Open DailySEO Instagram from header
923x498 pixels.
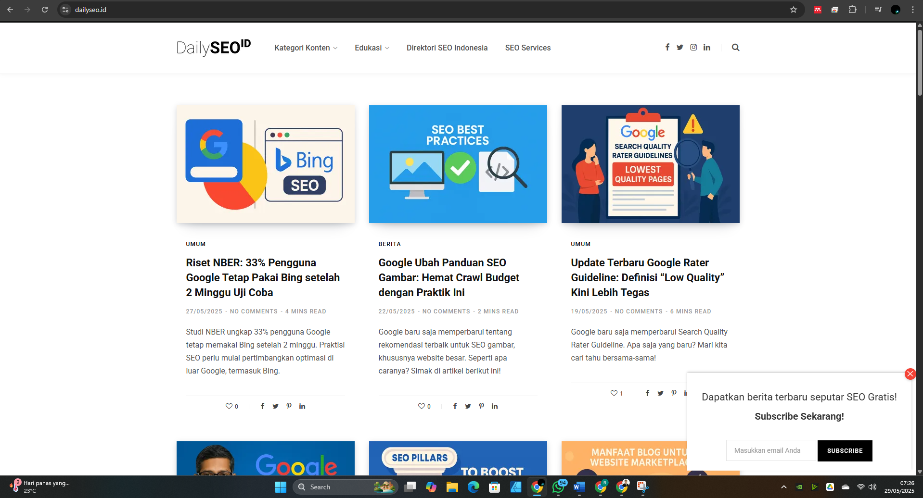(693, 47)
